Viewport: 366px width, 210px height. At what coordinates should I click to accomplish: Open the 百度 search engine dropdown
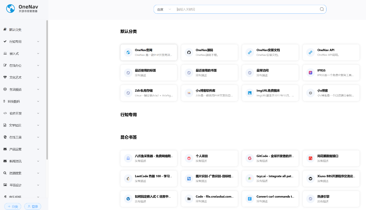pos(164,9)
